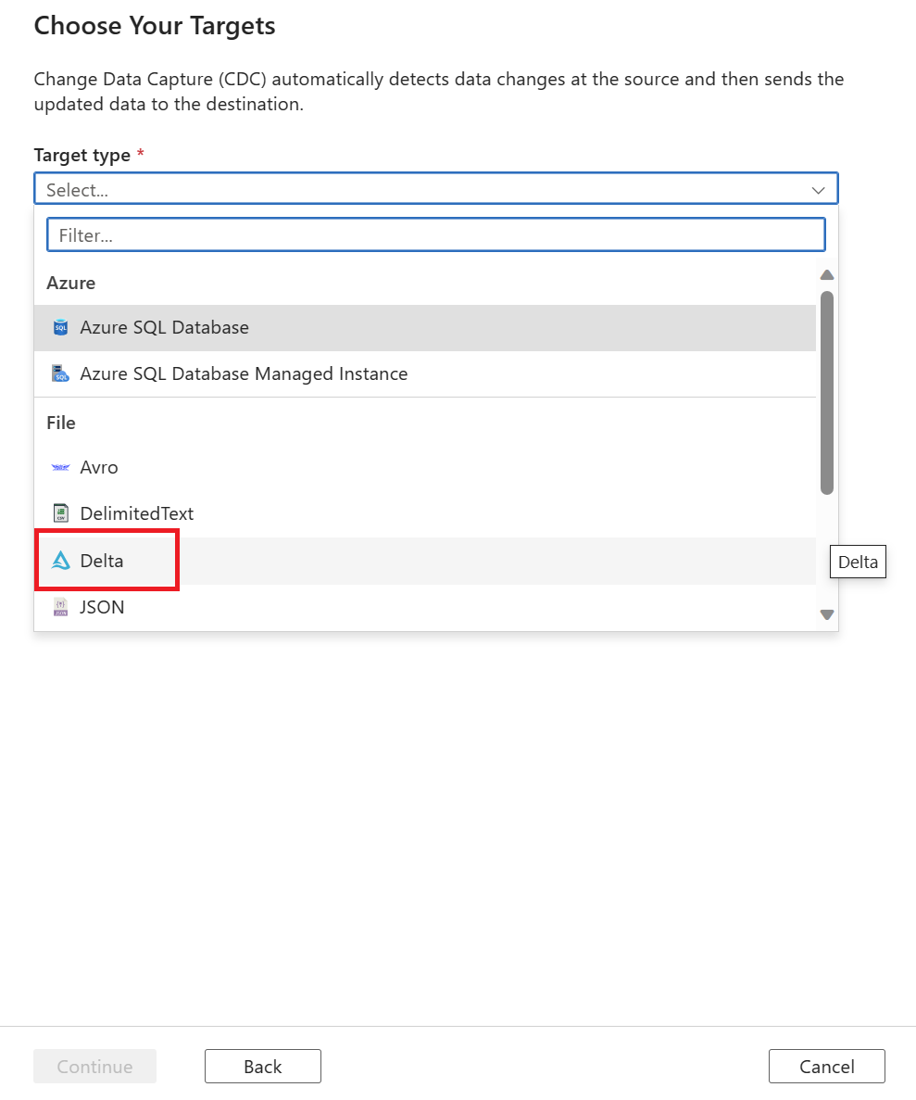Click the Azure SQL Database icon
Viewport: 916px width, 1100px height.
[x=59, y=327]
